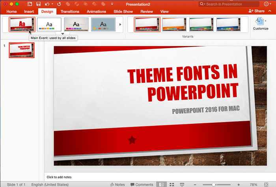The width and height of the screenshot is (276, 187).
Task: Click the zoom out minus button
Action: tap(195, 185)
